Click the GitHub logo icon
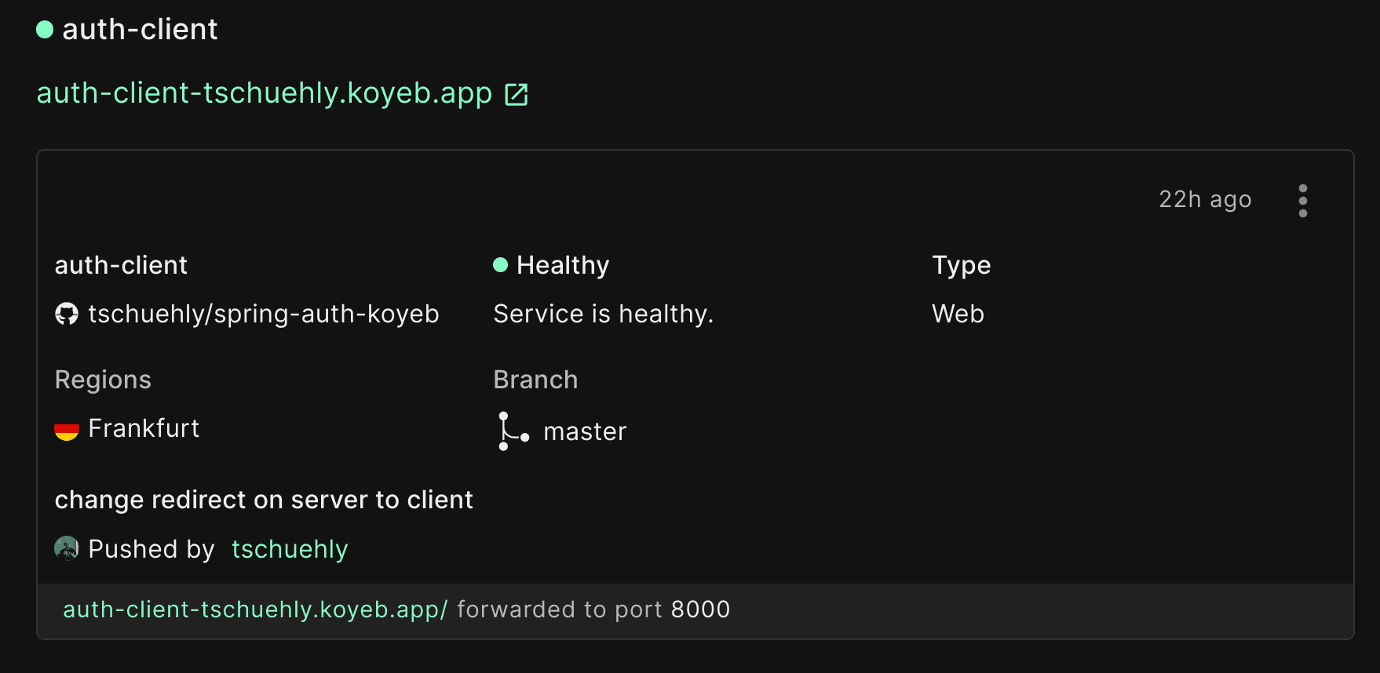 coord(67,315)
